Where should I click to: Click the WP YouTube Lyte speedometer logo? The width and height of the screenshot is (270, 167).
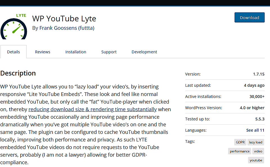tap(13, 26)
